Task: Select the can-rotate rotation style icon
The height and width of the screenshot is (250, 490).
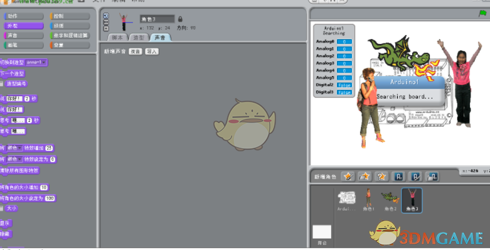Action: (x=106, y=16)
